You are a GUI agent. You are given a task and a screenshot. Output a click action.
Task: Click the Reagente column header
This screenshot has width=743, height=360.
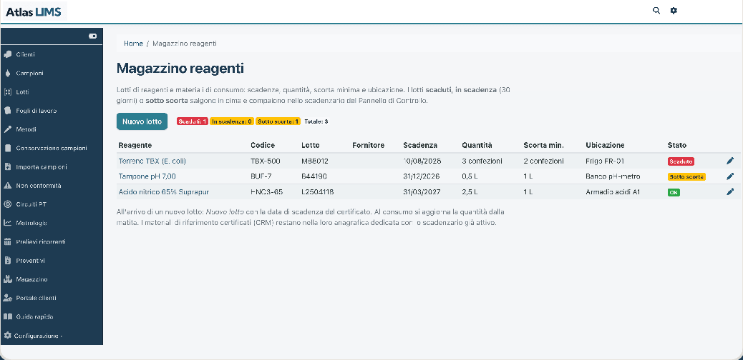tap(135, 145)
